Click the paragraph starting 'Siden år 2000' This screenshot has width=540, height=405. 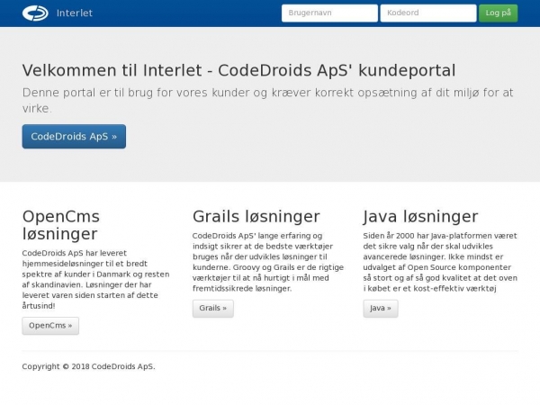[440, 262]
